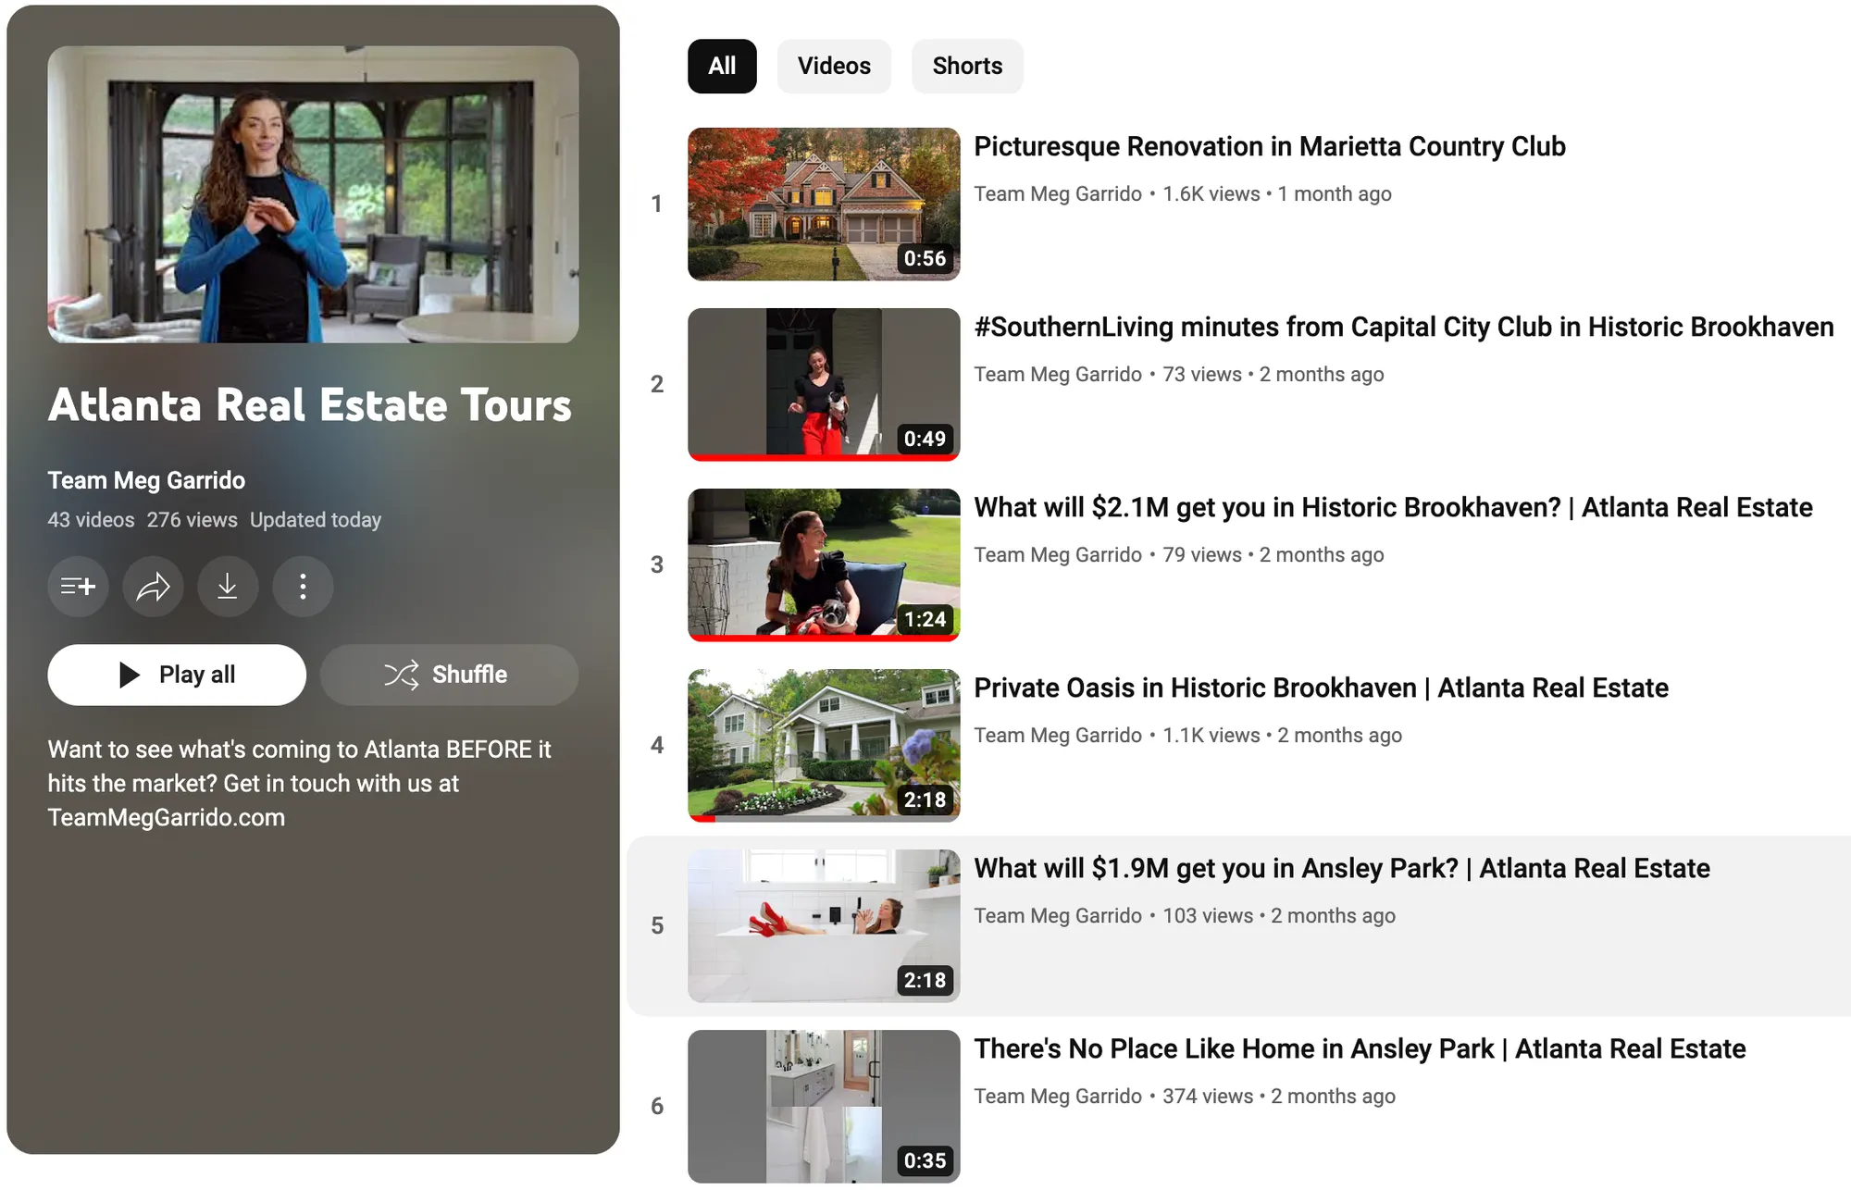Screen dimensions: 1851x1190
Task: Save the playlist to your library
Action: [x=78, y=587]
